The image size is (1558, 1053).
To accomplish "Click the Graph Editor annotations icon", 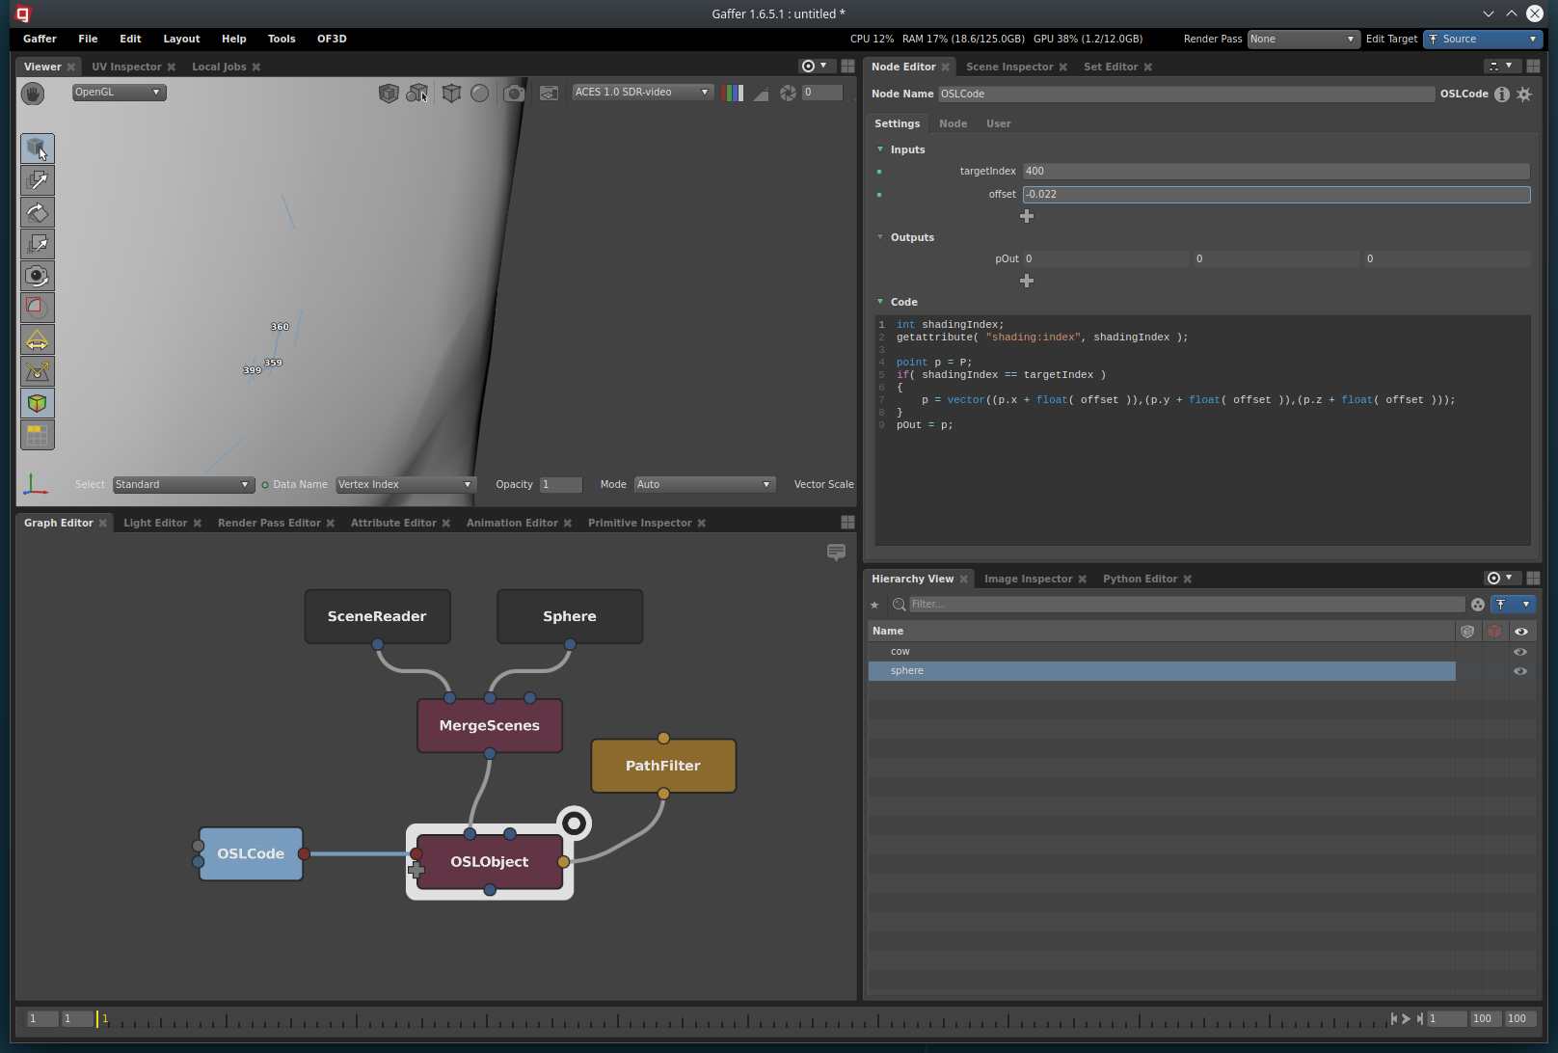I will 836,552.
